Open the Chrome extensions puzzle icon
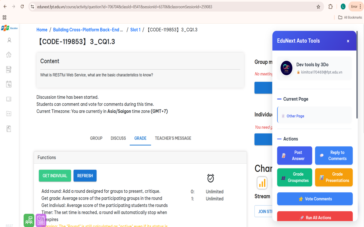Viewport: 364px width, 227px height. [x=330, y=6]
